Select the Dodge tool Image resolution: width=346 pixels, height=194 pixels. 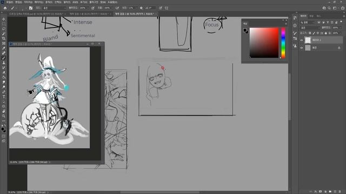click(4, 87)
